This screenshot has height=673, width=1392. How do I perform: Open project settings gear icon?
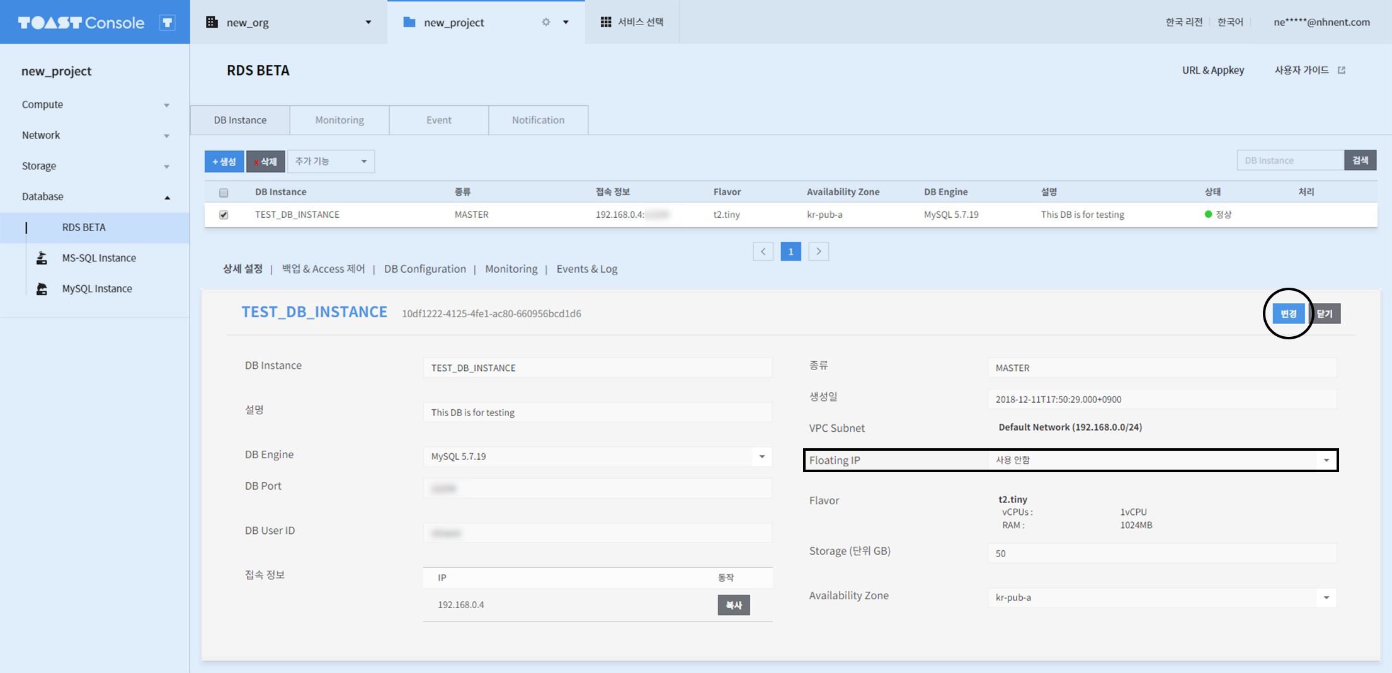coord(546,22)
